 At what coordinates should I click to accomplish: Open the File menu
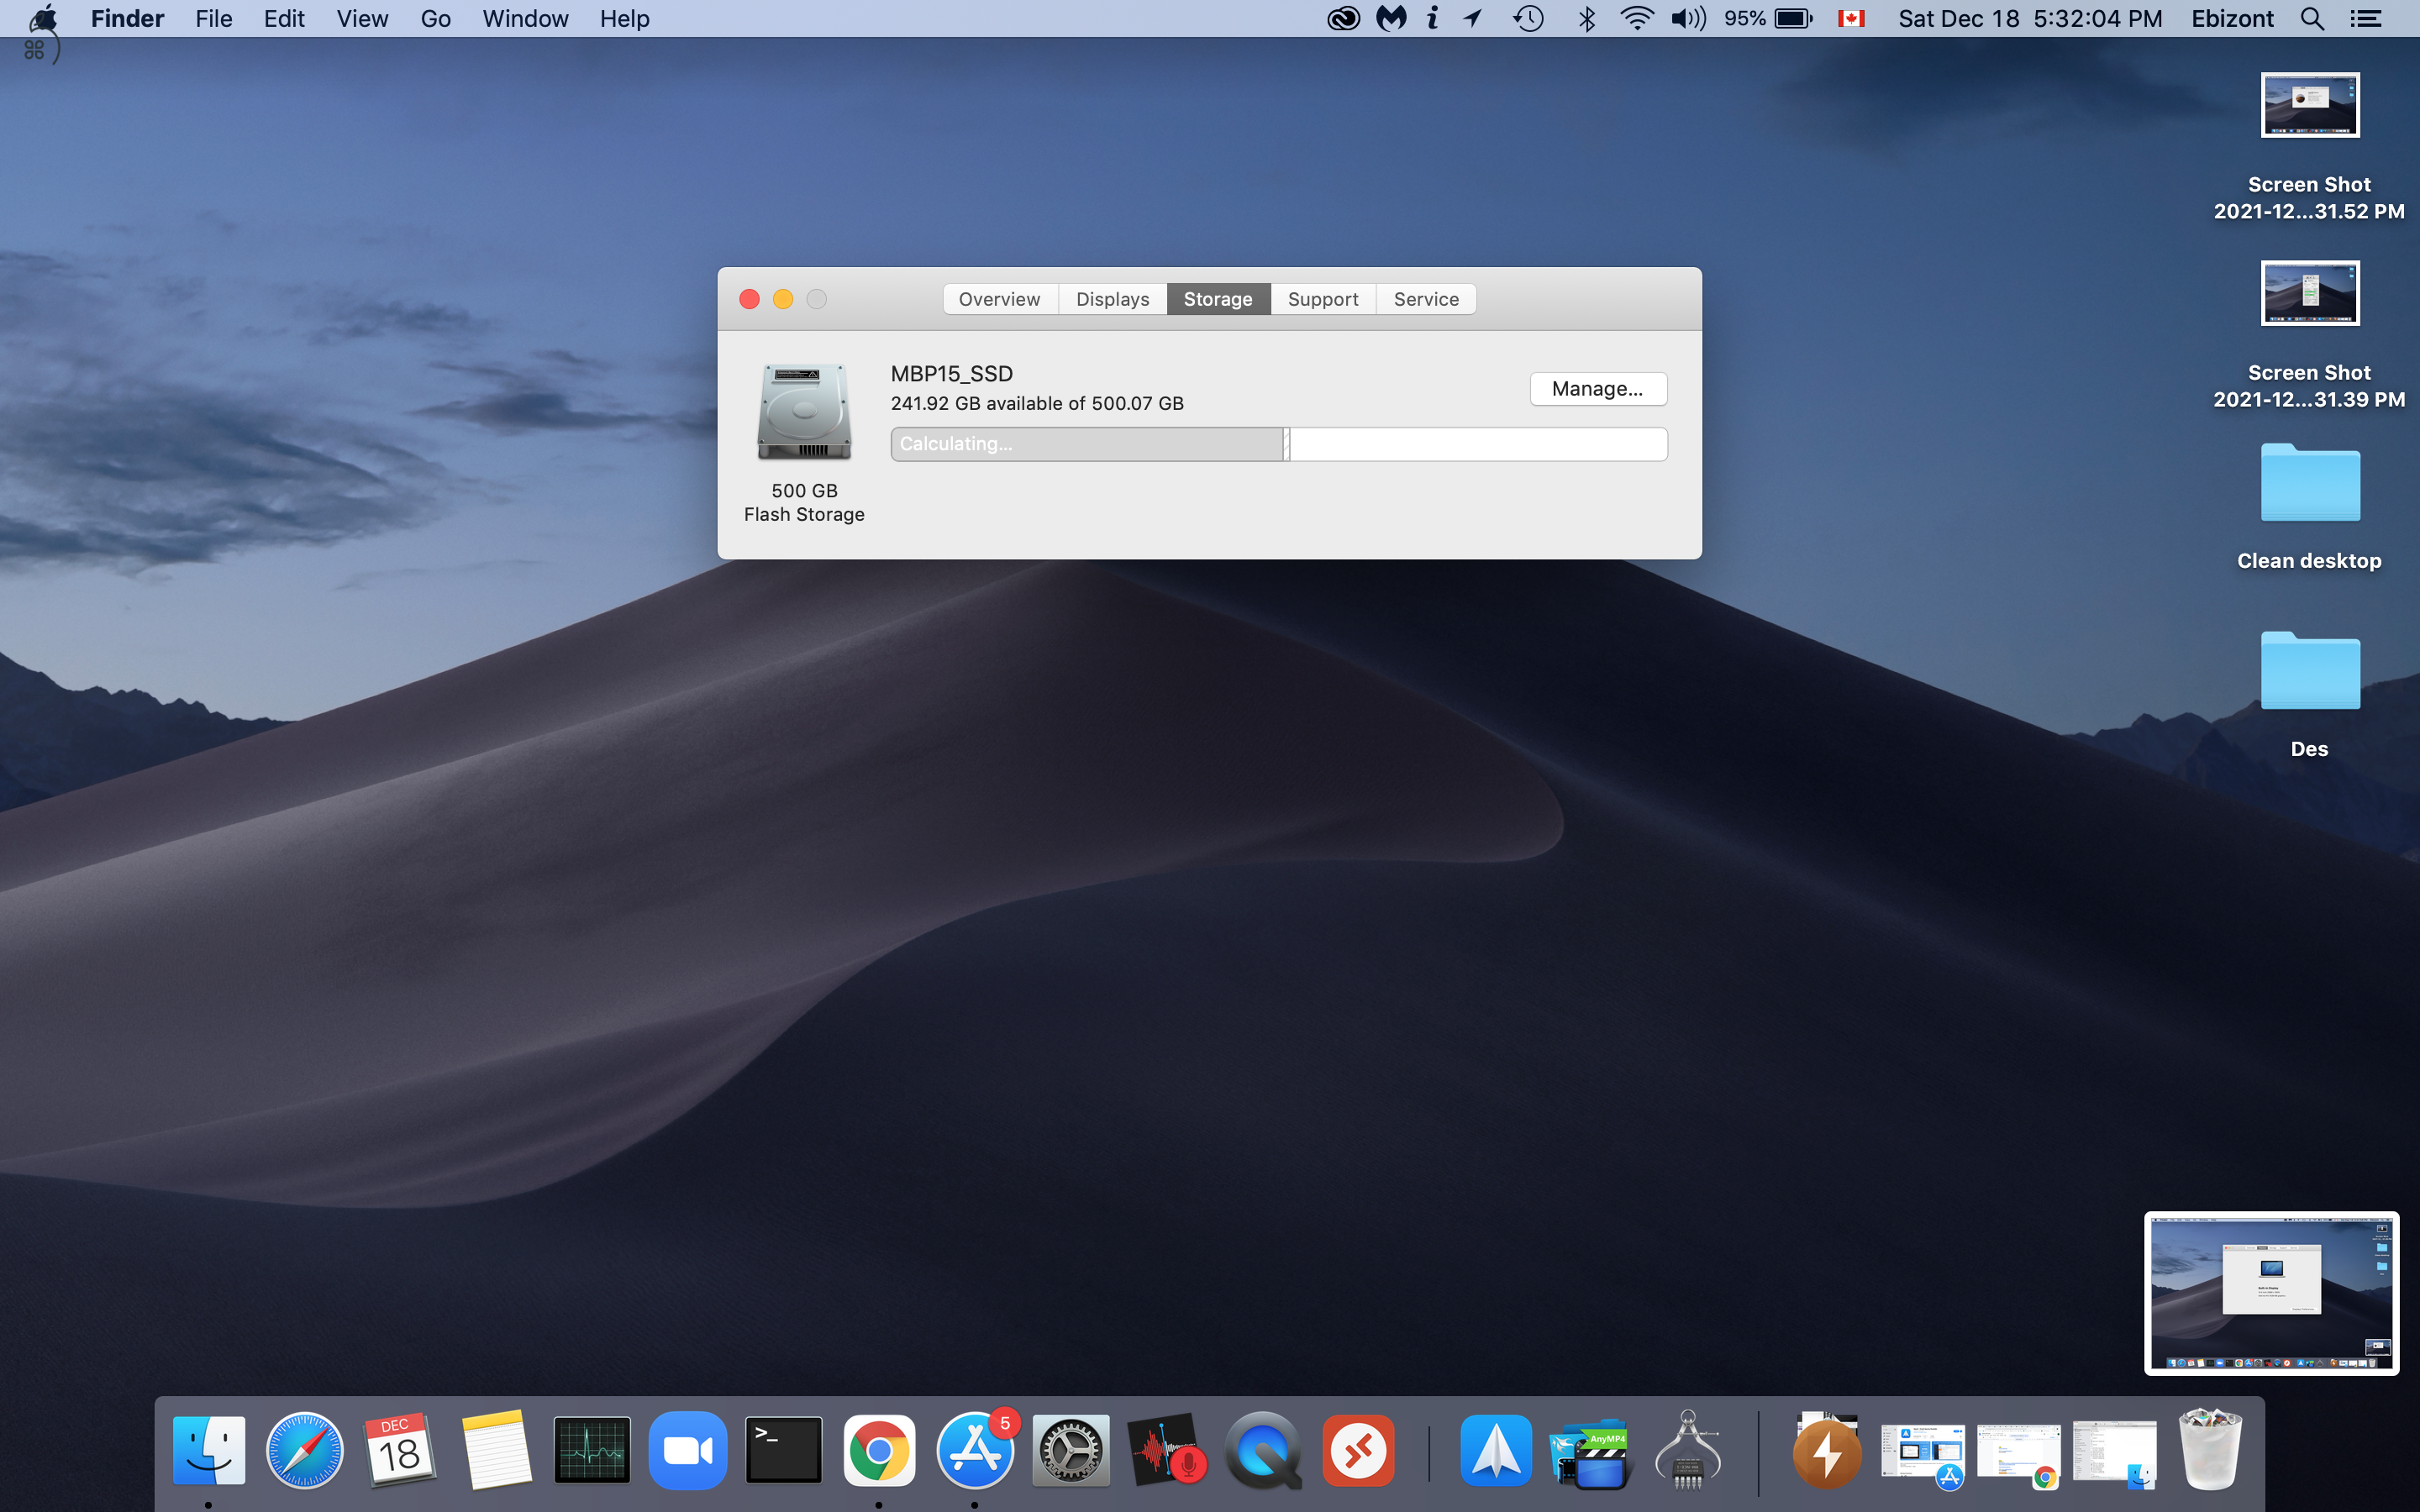214,18
